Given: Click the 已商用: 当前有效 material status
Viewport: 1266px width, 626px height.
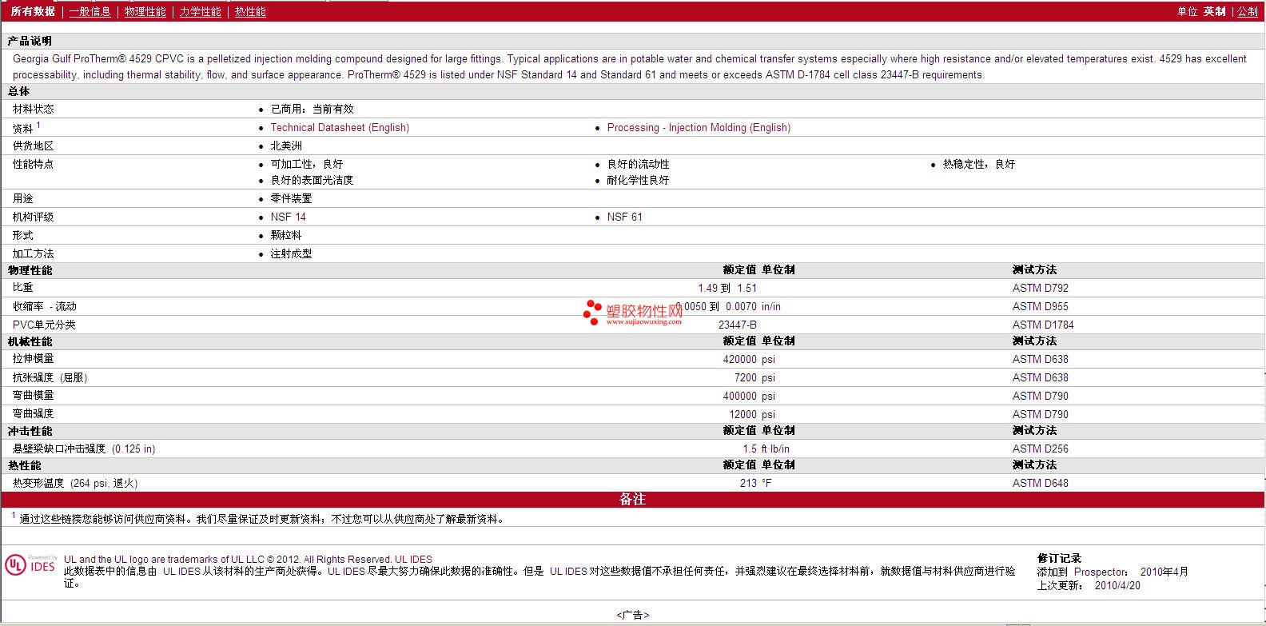Looking at the screenshot, I should click(x=312, y=109).
